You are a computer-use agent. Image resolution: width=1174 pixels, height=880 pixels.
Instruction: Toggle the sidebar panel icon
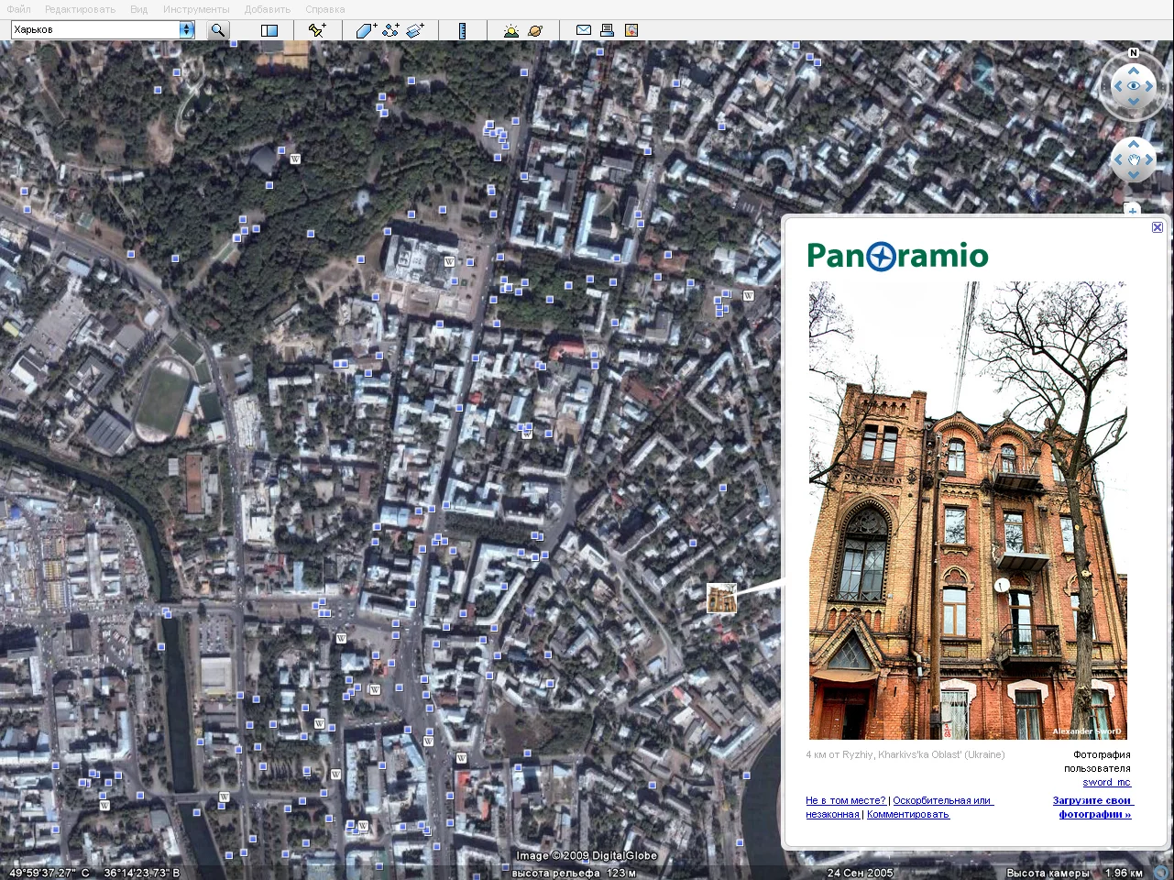[269, 30]
